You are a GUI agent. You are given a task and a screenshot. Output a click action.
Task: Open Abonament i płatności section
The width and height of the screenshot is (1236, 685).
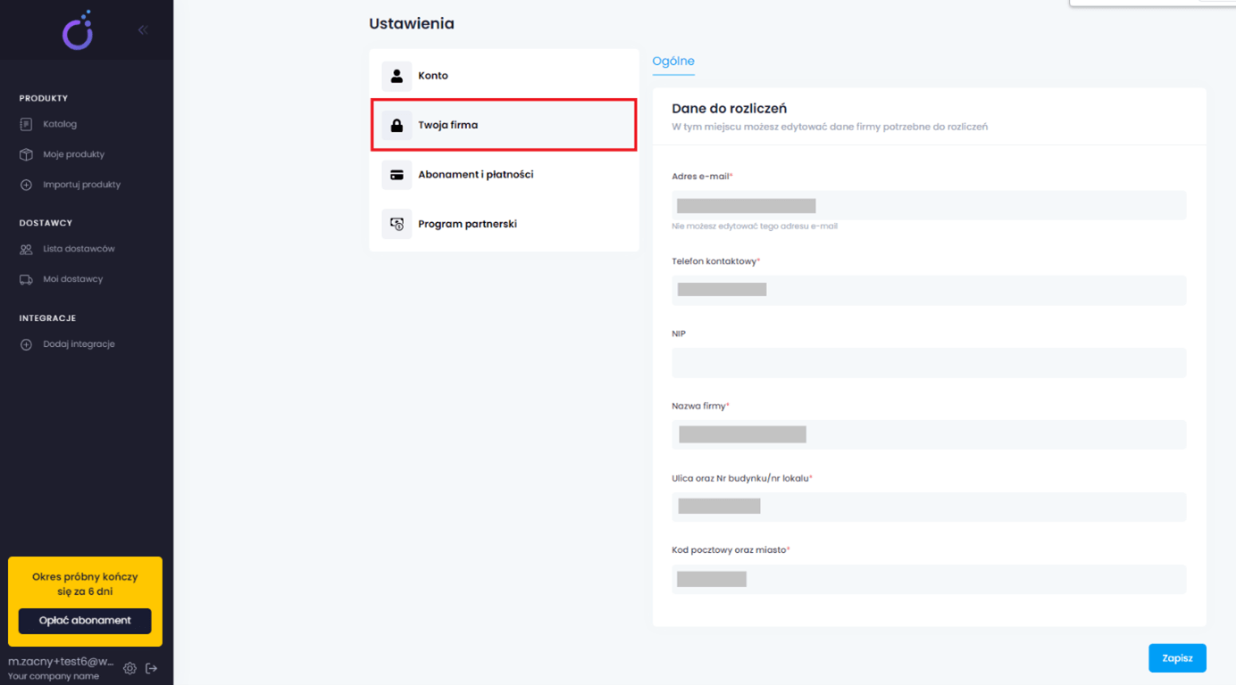pos(505,175)
